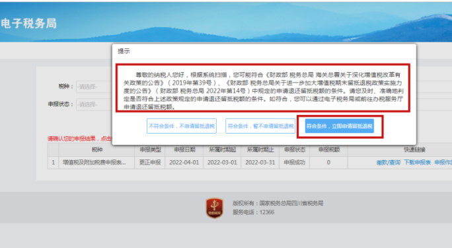Open the 申报状态 dropdown
Screen dimensions: 452x248
click(x=94, y=104)
